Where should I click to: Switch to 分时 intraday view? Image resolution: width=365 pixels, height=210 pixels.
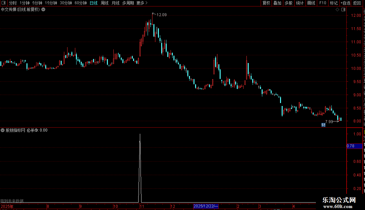pos(13,3)
